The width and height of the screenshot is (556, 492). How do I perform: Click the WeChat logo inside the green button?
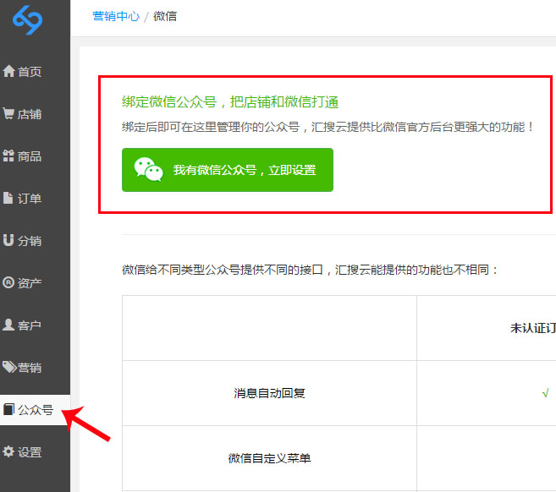click(x=149, y=169)
